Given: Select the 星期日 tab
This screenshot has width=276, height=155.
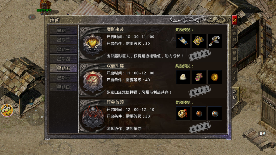Looking at the screenshot, I should click(63, 87).
